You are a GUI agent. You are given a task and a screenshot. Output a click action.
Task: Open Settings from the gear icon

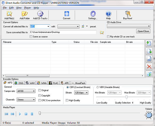pos(93,14)
